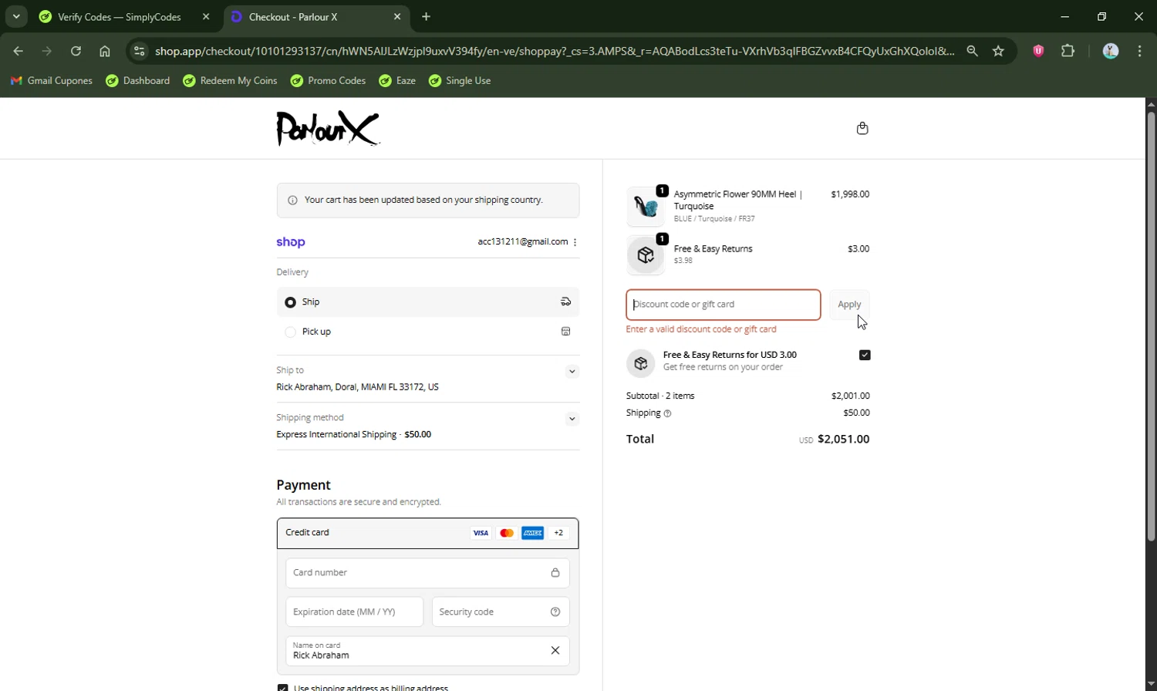
Task: Select the Checkout - Parlour X tab
Action: [293, 17]
